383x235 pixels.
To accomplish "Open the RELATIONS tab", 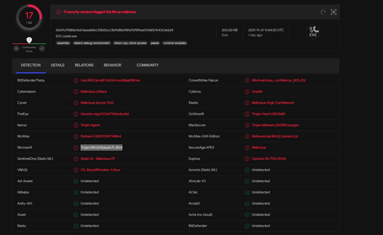I will point(84,65).
